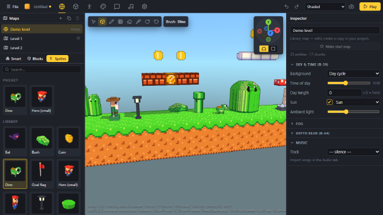Duplicate the selected map
This screenshot has width=383, height=215.
(69, 19)
